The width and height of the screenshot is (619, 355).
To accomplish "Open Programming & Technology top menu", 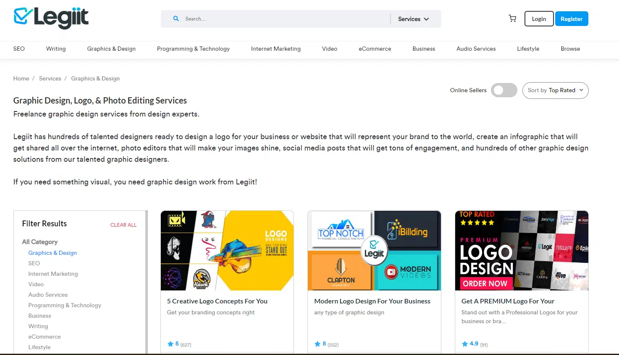I will (193, 49).
